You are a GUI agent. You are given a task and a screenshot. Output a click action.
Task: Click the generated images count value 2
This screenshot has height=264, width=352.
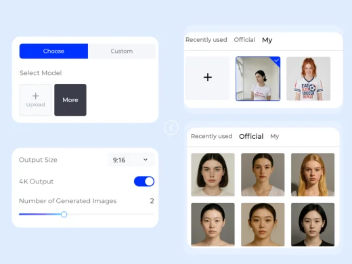152,201
